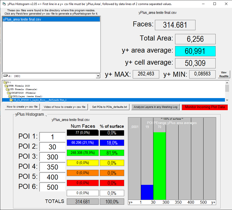Screen dimensions: 232x210
Task: Click the cyan y+ area average value
Action: [x=195, y=51]
